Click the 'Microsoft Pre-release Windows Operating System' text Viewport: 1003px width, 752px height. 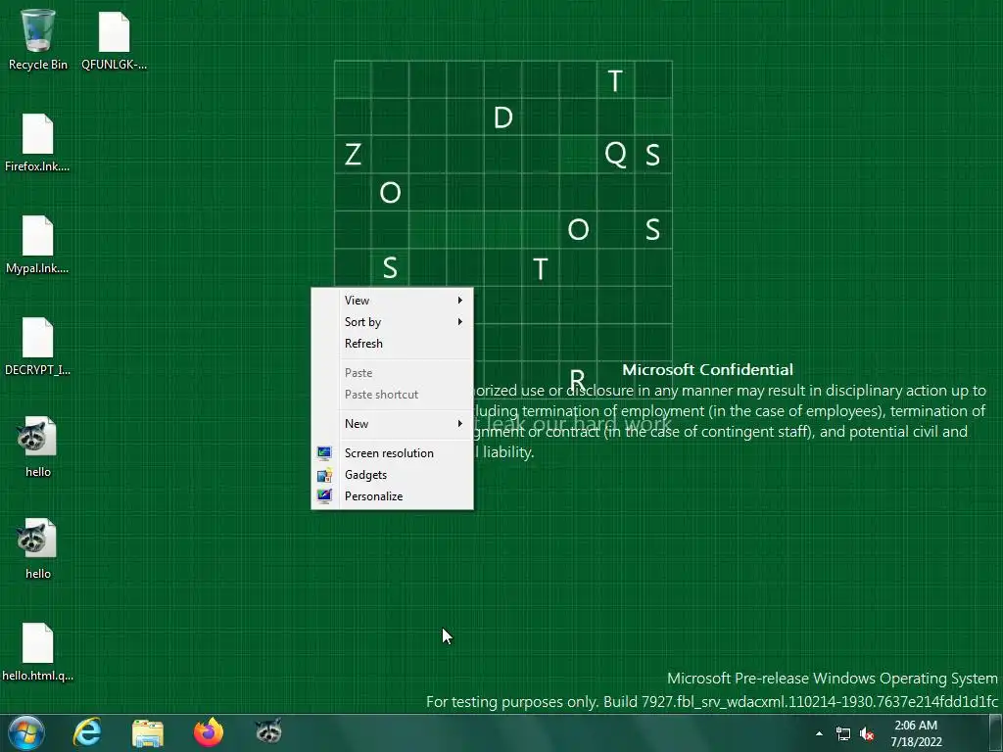(x=833, y=679)
